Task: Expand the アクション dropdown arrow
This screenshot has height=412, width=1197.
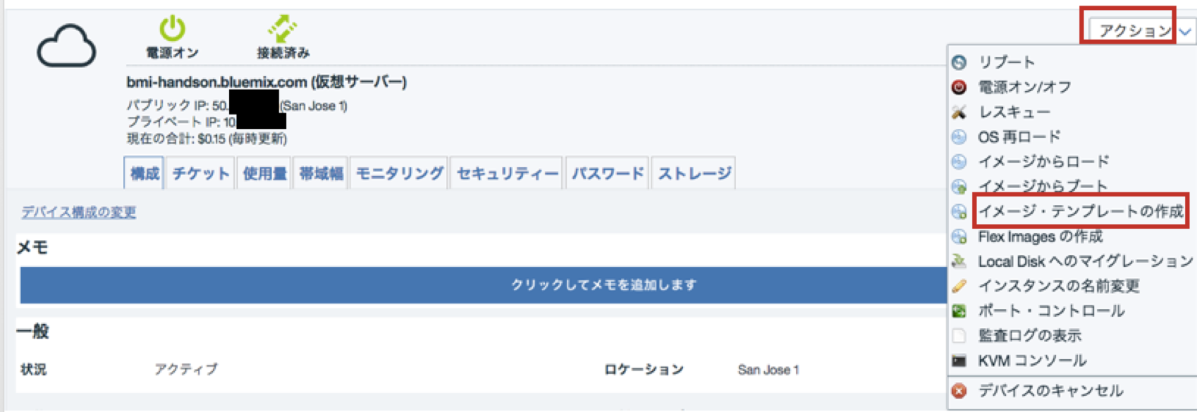Action: pos(1186,31)
